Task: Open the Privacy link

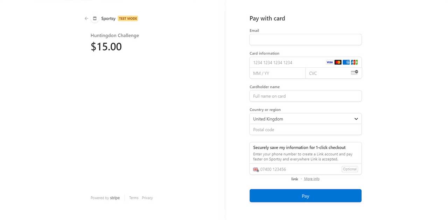Action: (x=147, y=198)
